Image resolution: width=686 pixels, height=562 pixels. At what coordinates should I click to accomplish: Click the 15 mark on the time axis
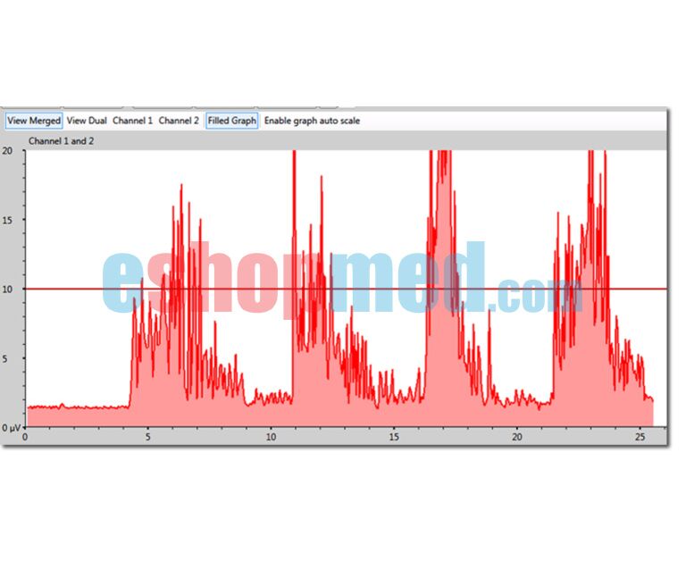coord(394,437)
